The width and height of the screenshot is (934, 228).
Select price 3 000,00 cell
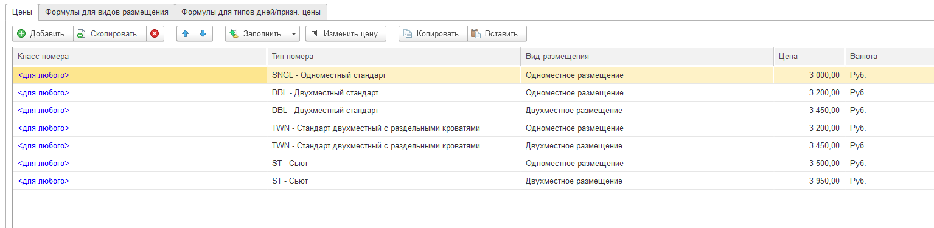click(x=809, y=75)
